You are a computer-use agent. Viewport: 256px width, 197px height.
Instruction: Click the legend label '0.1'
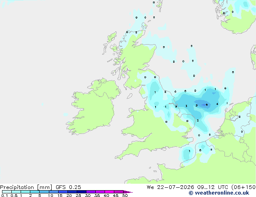pos(4,195)
